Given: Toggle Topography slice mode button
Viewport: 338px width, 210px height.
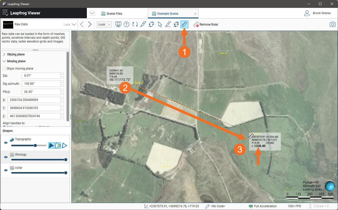Looking at the screenshot, I should point(58,145).
